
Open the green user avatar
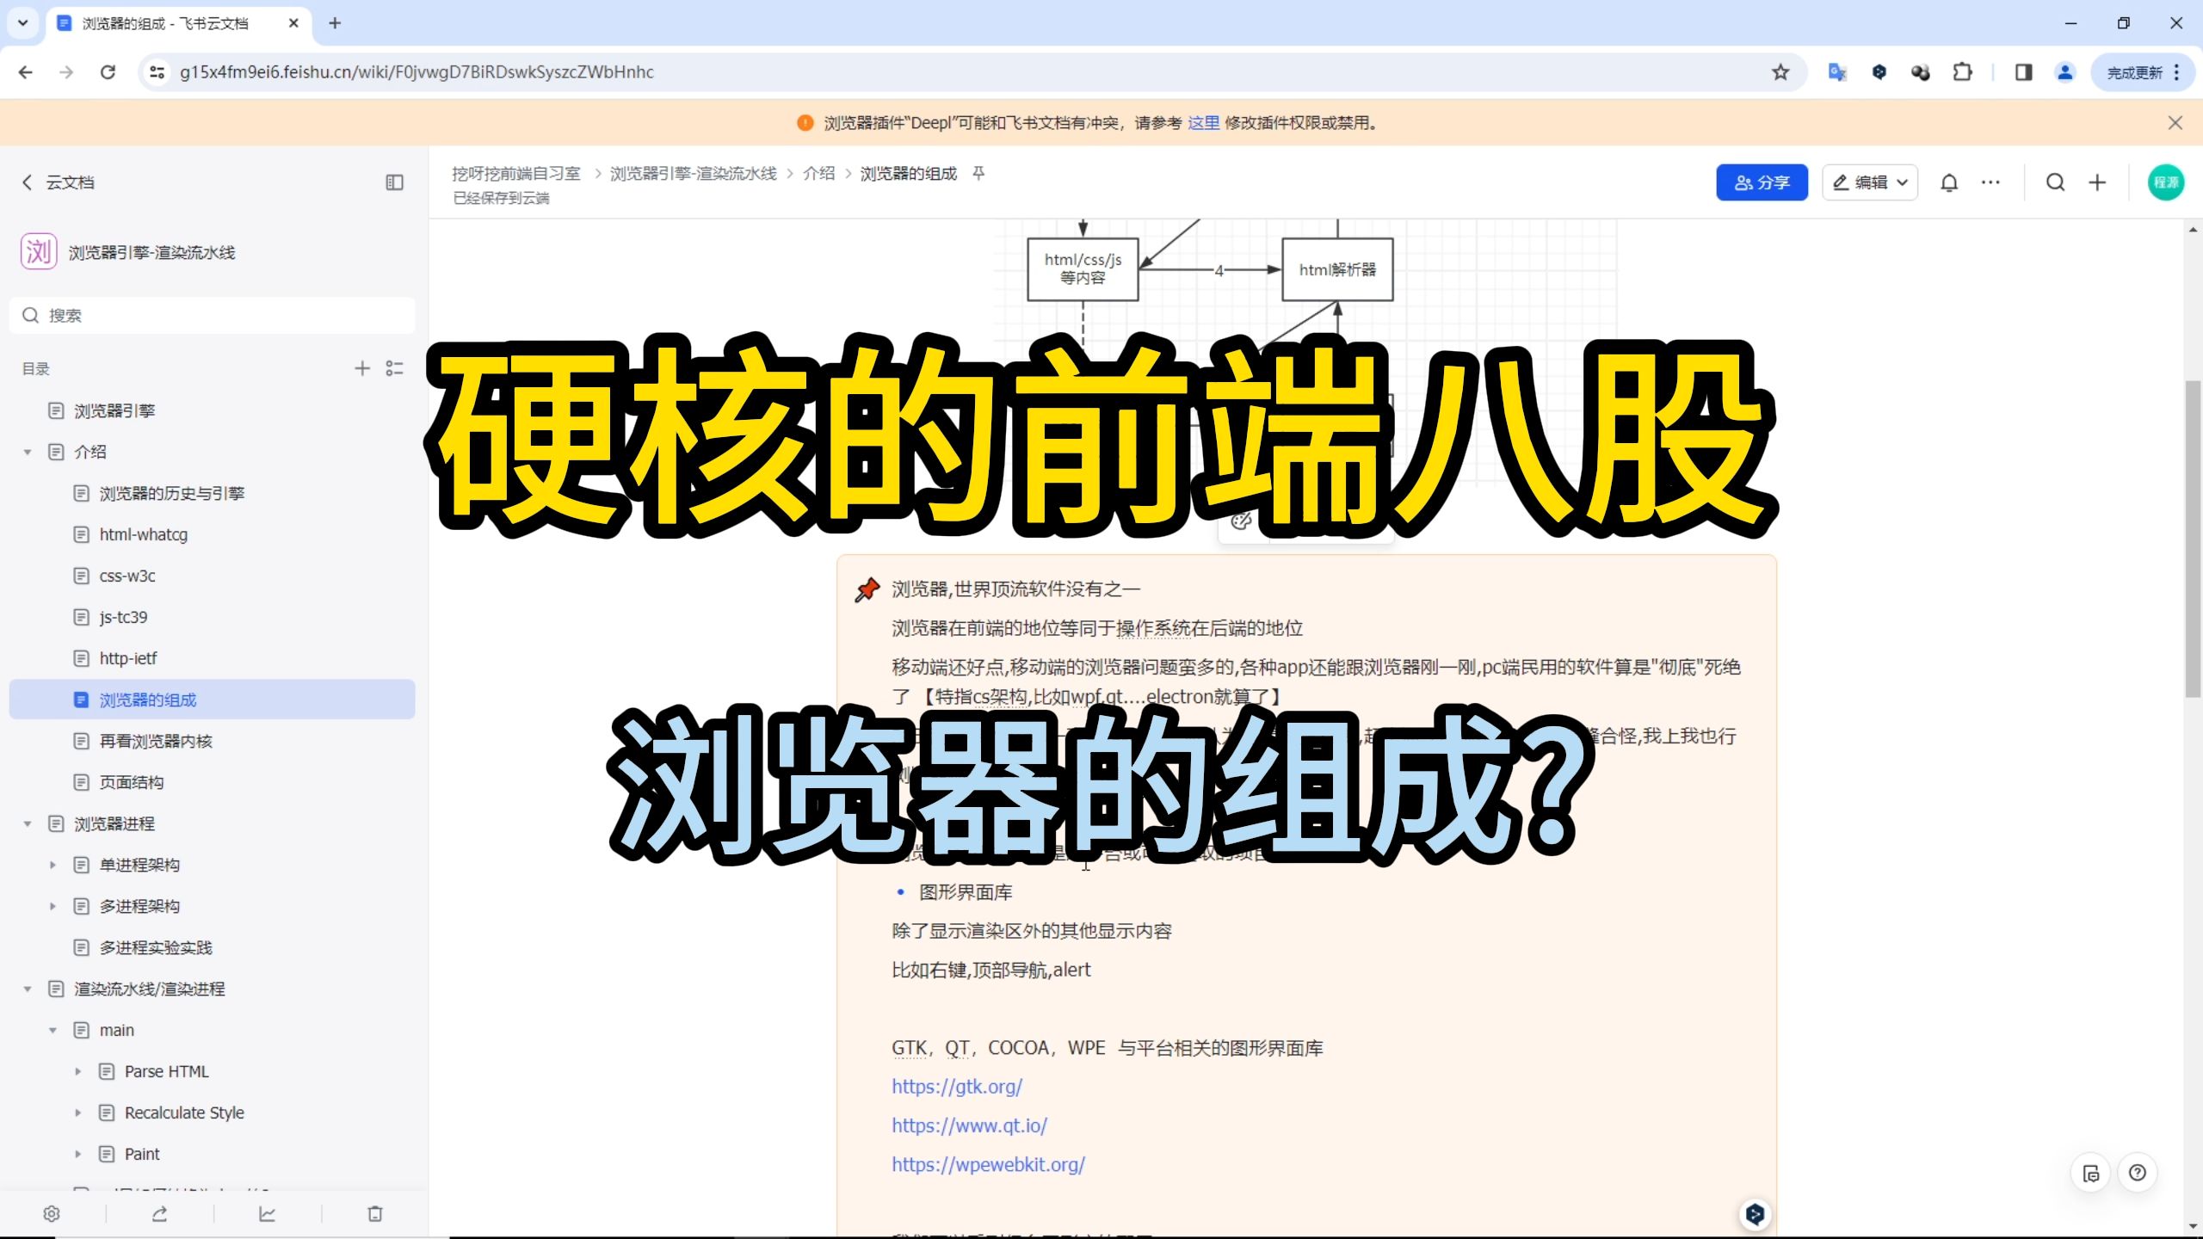coord(2165,182)
